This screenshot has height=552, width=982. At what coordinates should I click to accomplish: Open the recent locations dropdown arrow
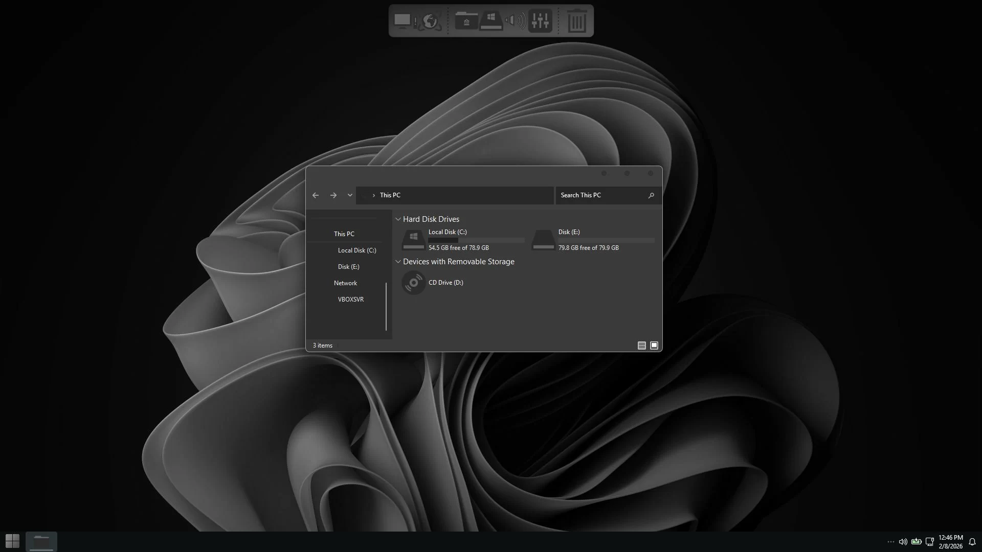tap(350, 195)
